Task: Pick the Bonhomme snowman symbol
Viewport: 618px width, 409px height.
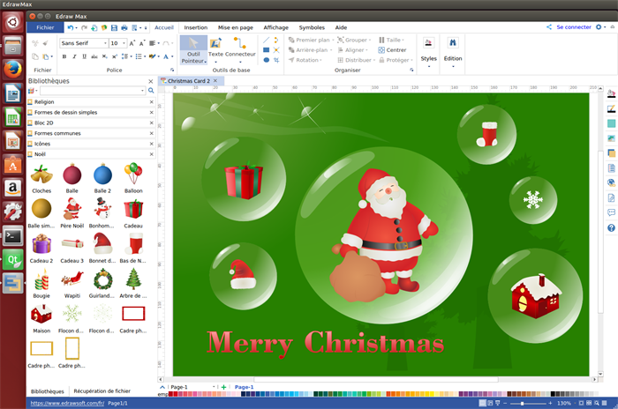Action: (102, 213)
